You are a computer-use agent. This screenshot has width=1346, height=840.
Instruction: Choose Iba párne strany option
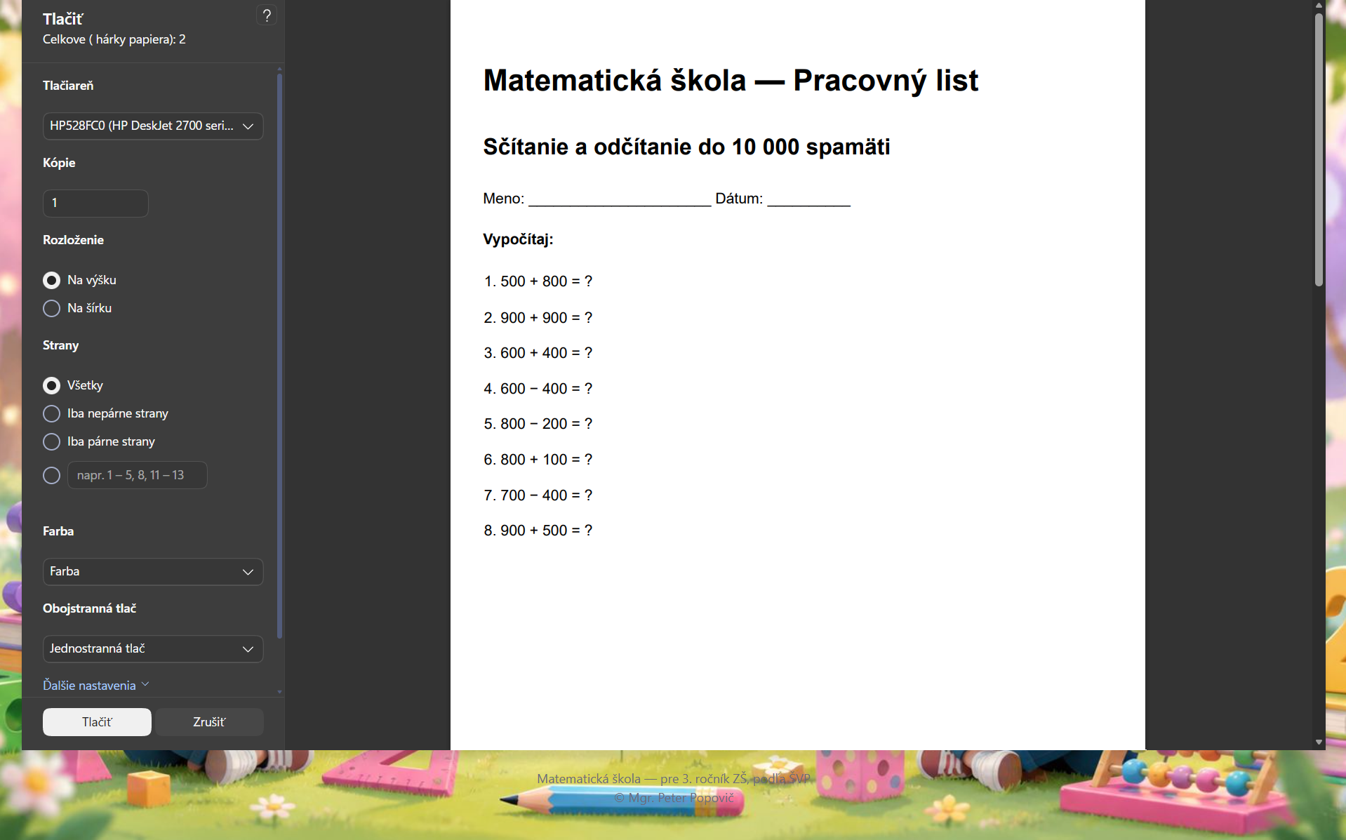coord(51,441)
